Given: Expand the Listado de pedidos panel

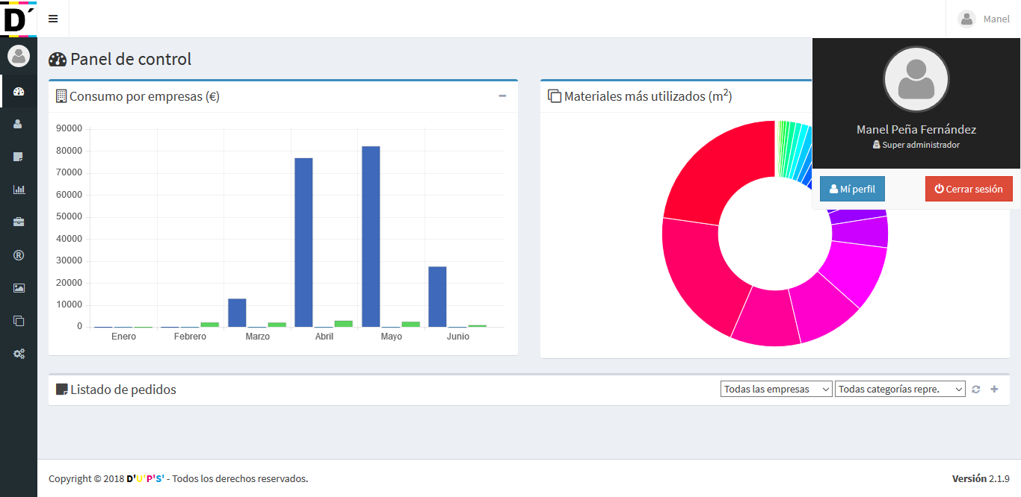Looking at the screenshot, I should coord(994,390).
